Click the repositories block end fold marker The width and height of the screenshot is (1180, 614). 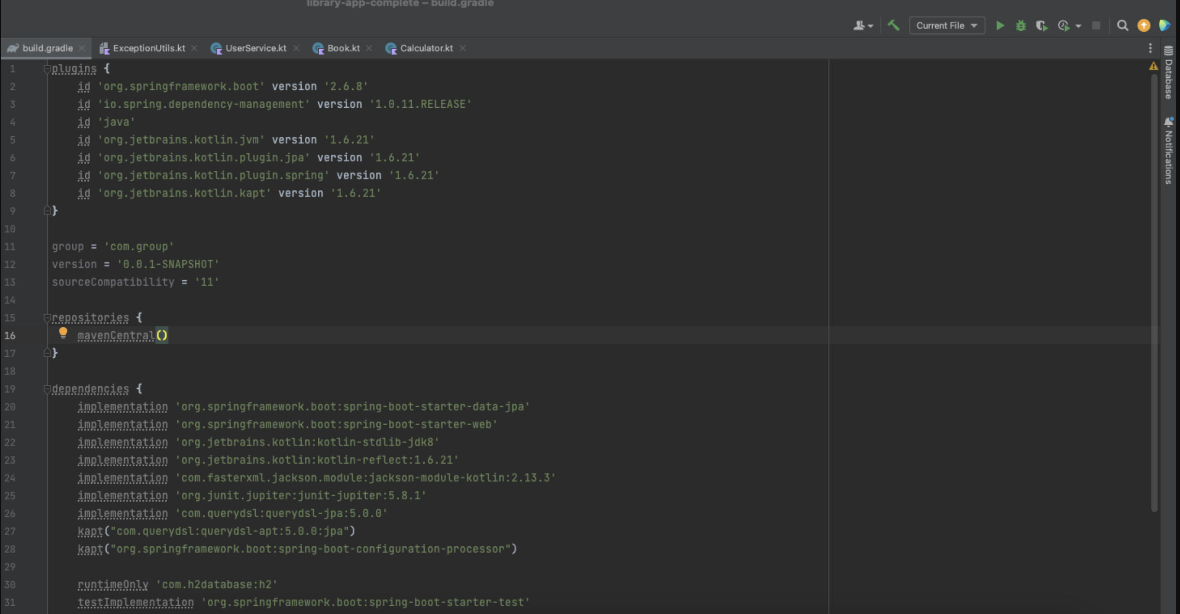point(47,353)
